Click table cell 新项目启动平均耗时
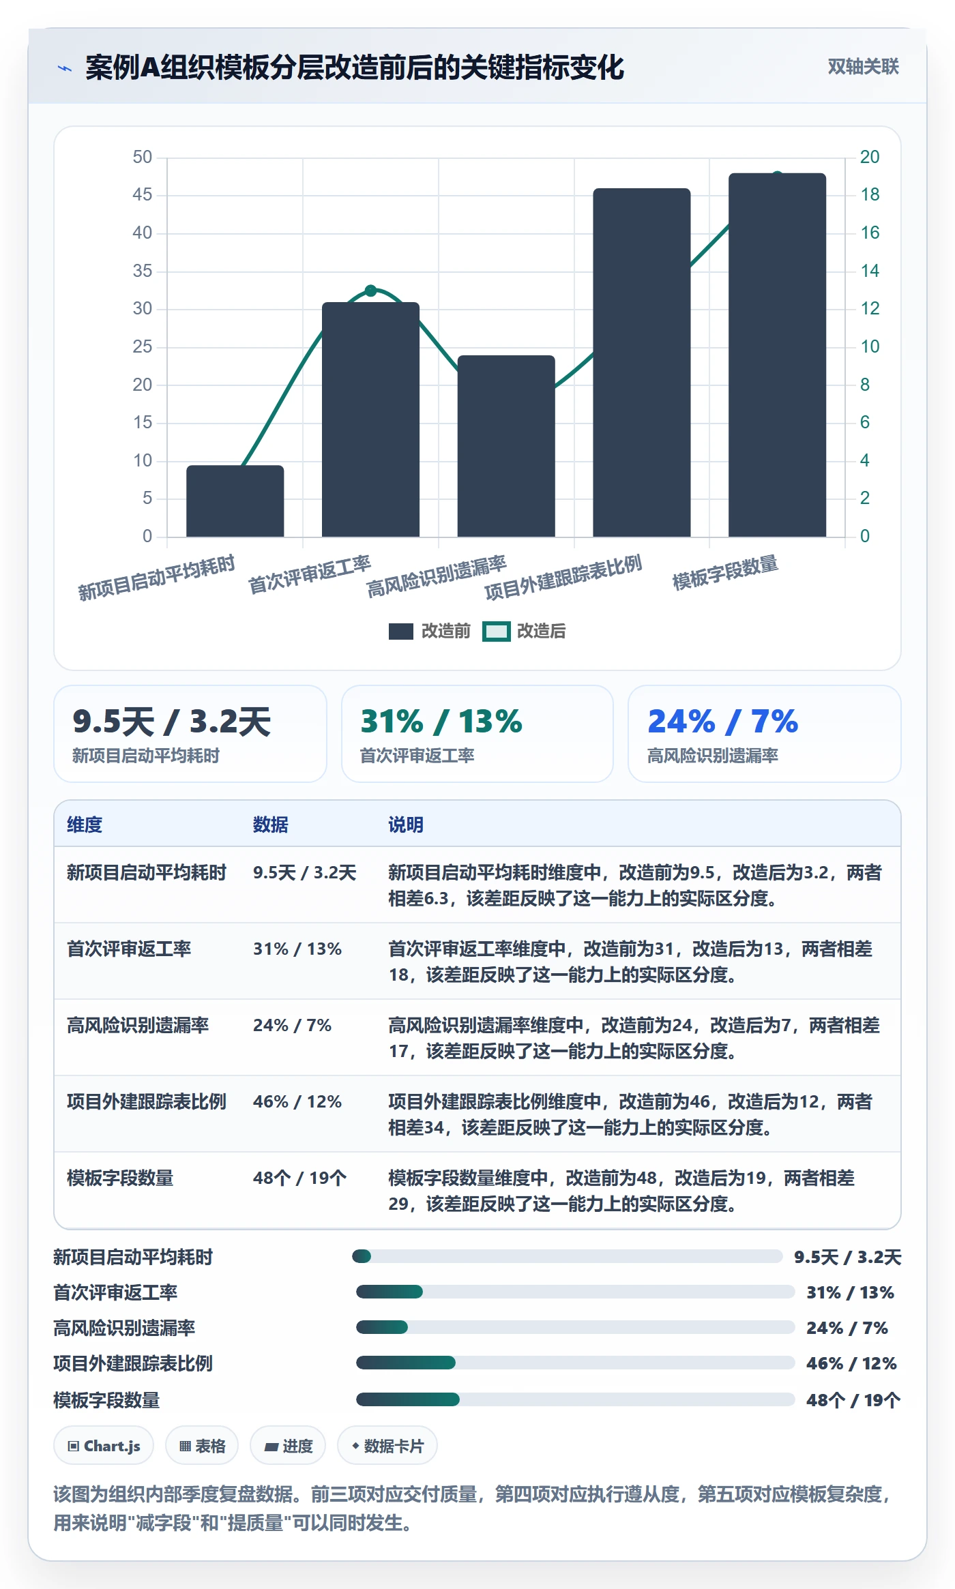This screenshot has height=1589, width=955. pos(147,872)
